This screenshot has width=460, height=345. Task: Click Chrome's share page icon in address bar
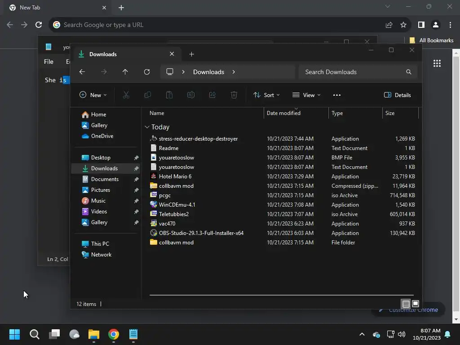pos(389,25)
